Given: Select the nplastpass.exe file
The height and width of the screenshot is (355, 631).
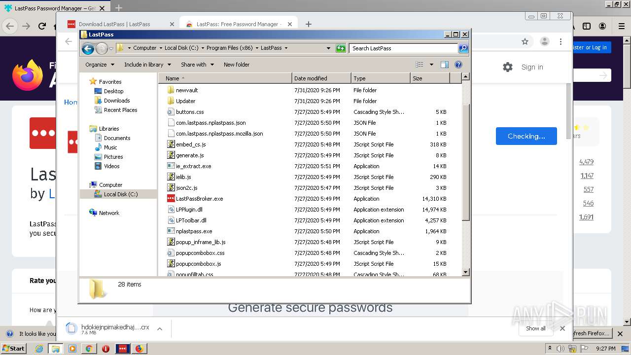Looking at the screenshot, I should pyautogui.click(x=194, y=231).
